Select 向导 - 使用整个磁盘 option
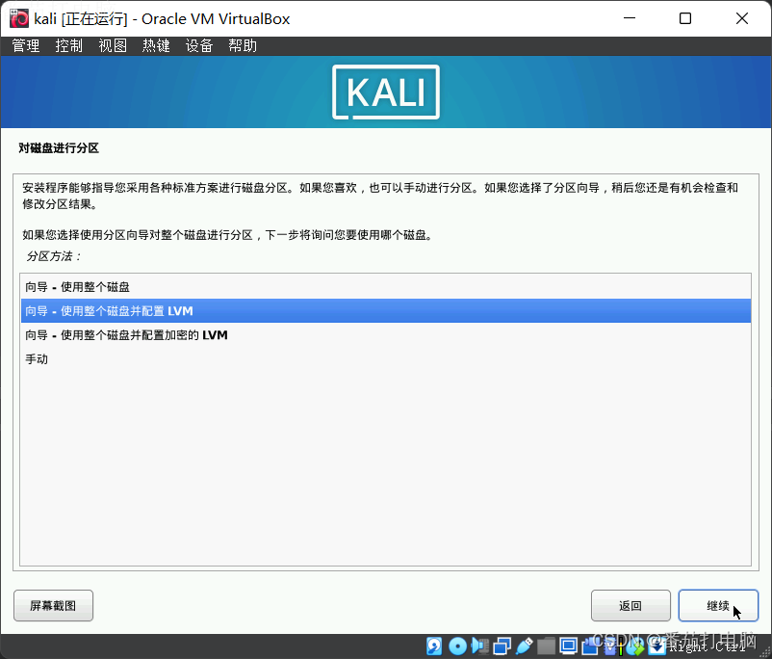This screenshot has height=659, width=772. [x=385, y=287]
